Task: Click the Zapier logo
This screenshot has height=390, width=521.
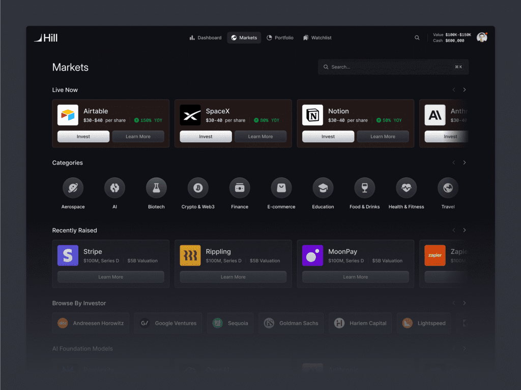Action: coord(435,255)
